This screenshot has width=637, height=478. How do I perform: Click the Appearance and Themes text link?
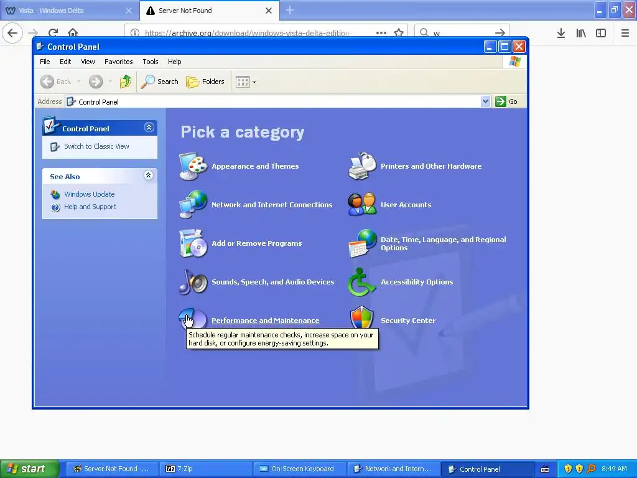[x=255, y=166]
